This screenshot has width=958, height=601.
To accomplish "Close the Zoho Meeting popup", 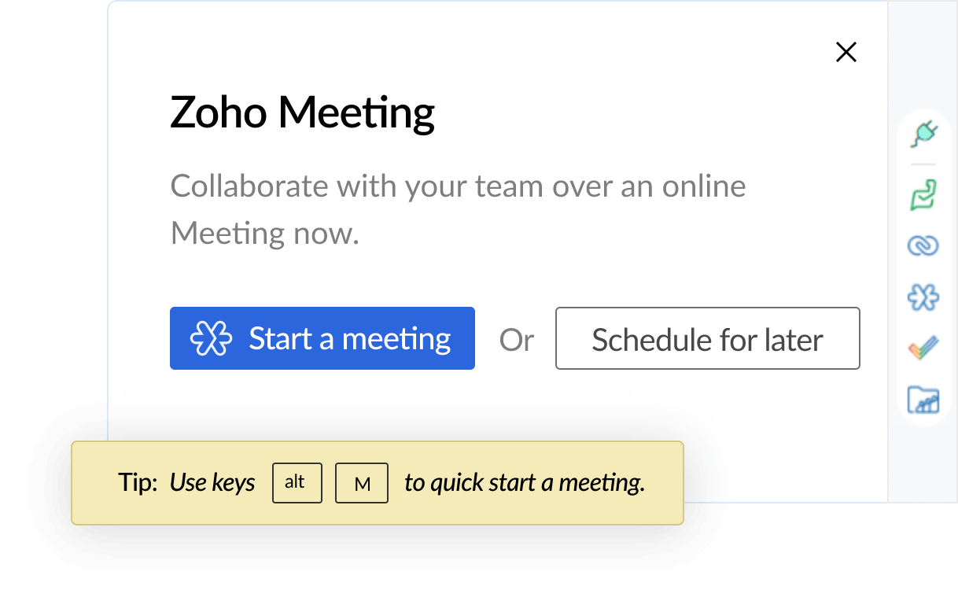I will point(846,53).
